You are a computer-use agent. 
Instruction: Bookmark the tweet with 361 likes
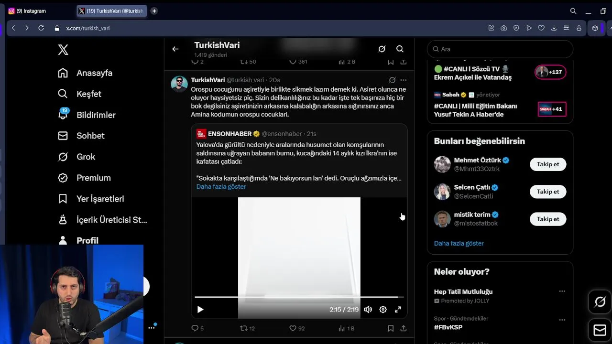(391, 62)
